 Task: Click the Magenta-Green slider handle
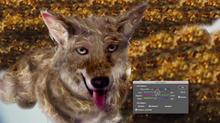[156, 96]
